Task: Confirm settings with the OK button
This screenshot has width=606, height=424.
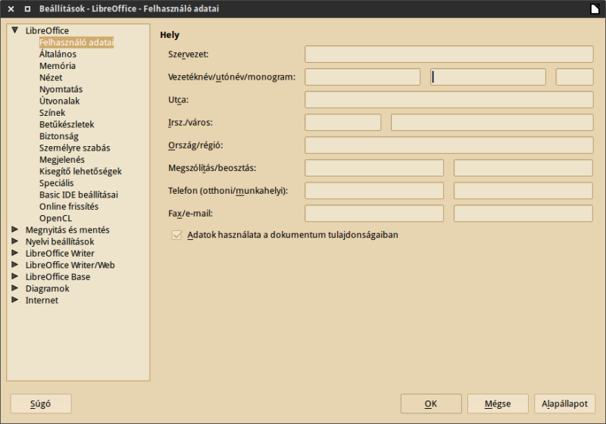Action: point(431,404)
